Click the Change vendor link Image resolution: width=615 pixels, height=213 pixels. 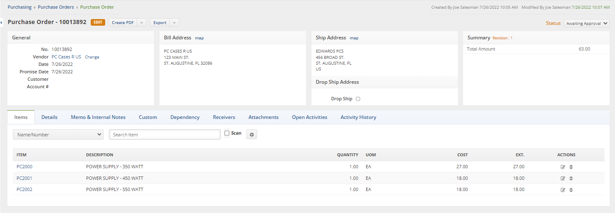pos(92,57)
